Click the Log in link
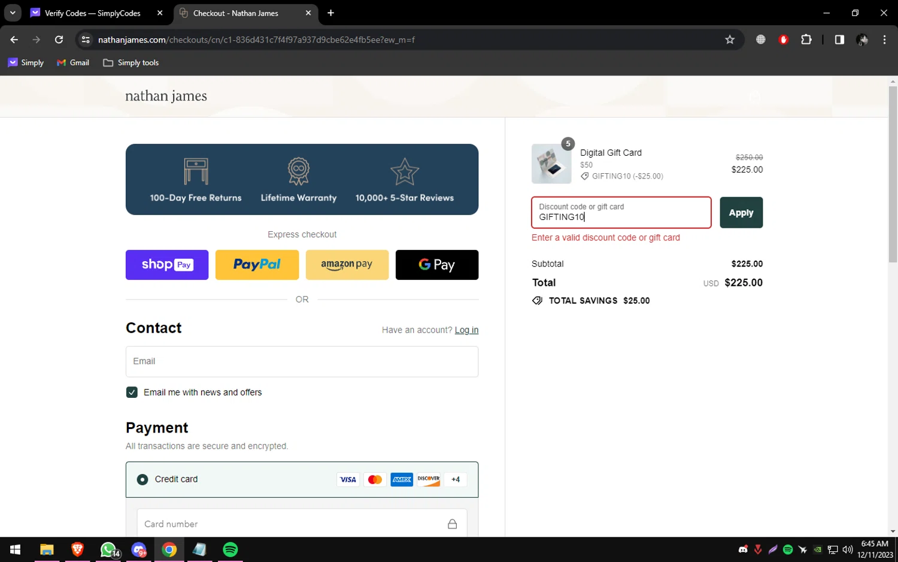The height and width of the screenshot is (562, 898). click(466, 330)
